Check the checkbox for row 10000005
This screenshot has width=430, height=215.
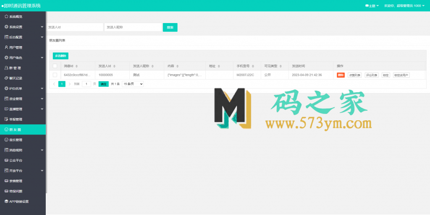click(55, 75)
